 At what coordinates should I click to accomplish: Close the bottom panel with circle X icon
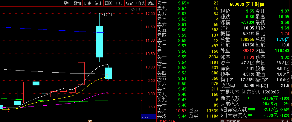click(222, 121)
